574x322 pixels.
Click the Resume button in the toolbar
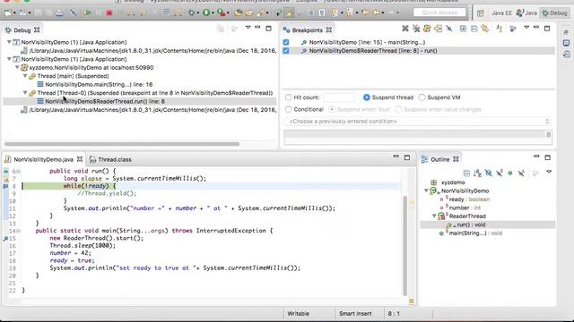(87, 13)
